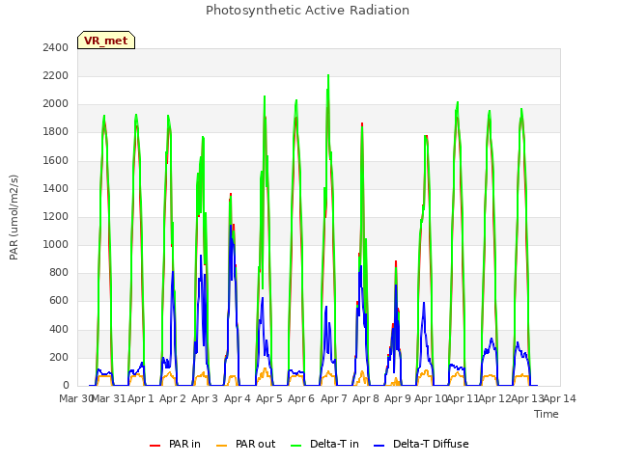Click the Apr 5 x-axis date label
This screenshot has width=618, height=463.
tap(269, 398)
